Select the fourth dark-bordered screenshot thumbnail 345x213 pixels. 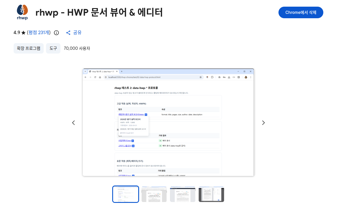pyautogui.click(x=211, y=194)
